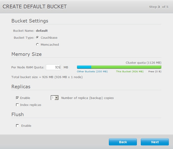Screen dimensions: 173x149
Task: Click the Index replicas label
Action: coord(31,105)
